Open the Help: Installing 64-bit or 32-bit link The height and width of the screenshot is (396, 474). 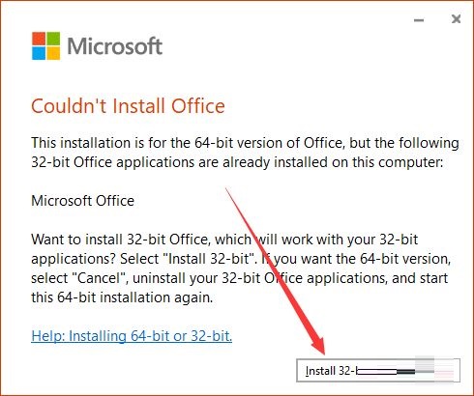(132, 336)
